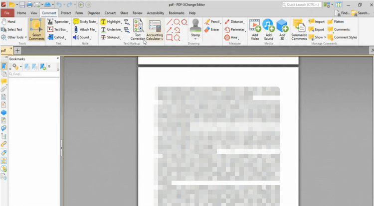Click Export comments button
This screenshot has width=374, height=206.
coord(316,29)
